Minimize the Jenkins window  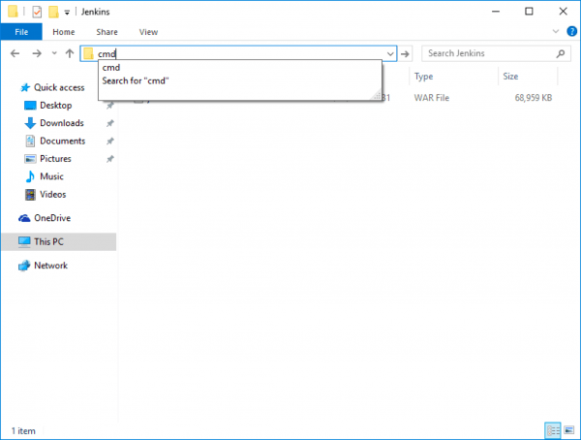coord(496,12)
